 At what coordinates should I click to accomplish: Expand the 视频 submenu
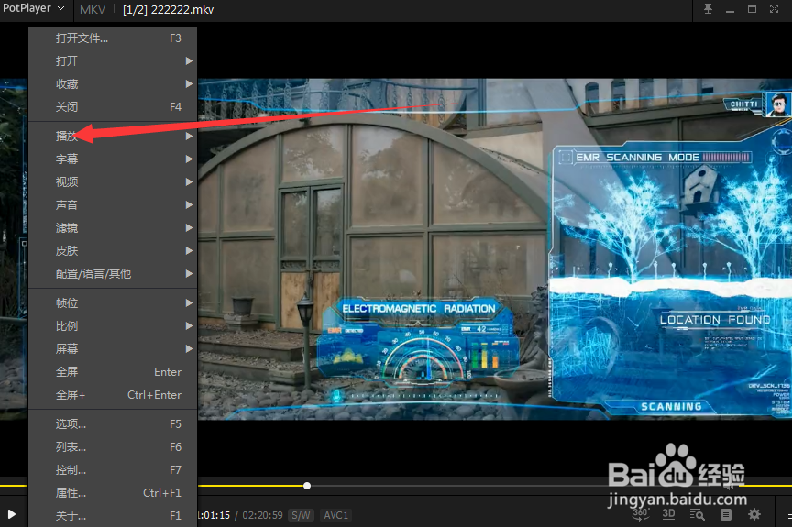113,181
